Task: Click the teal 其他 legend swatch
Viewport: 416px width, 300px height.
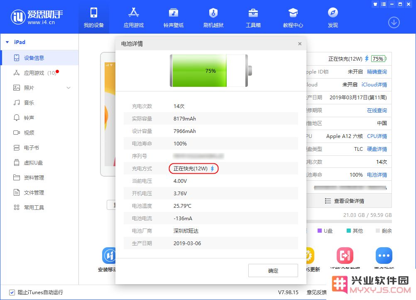Action: 349,231
